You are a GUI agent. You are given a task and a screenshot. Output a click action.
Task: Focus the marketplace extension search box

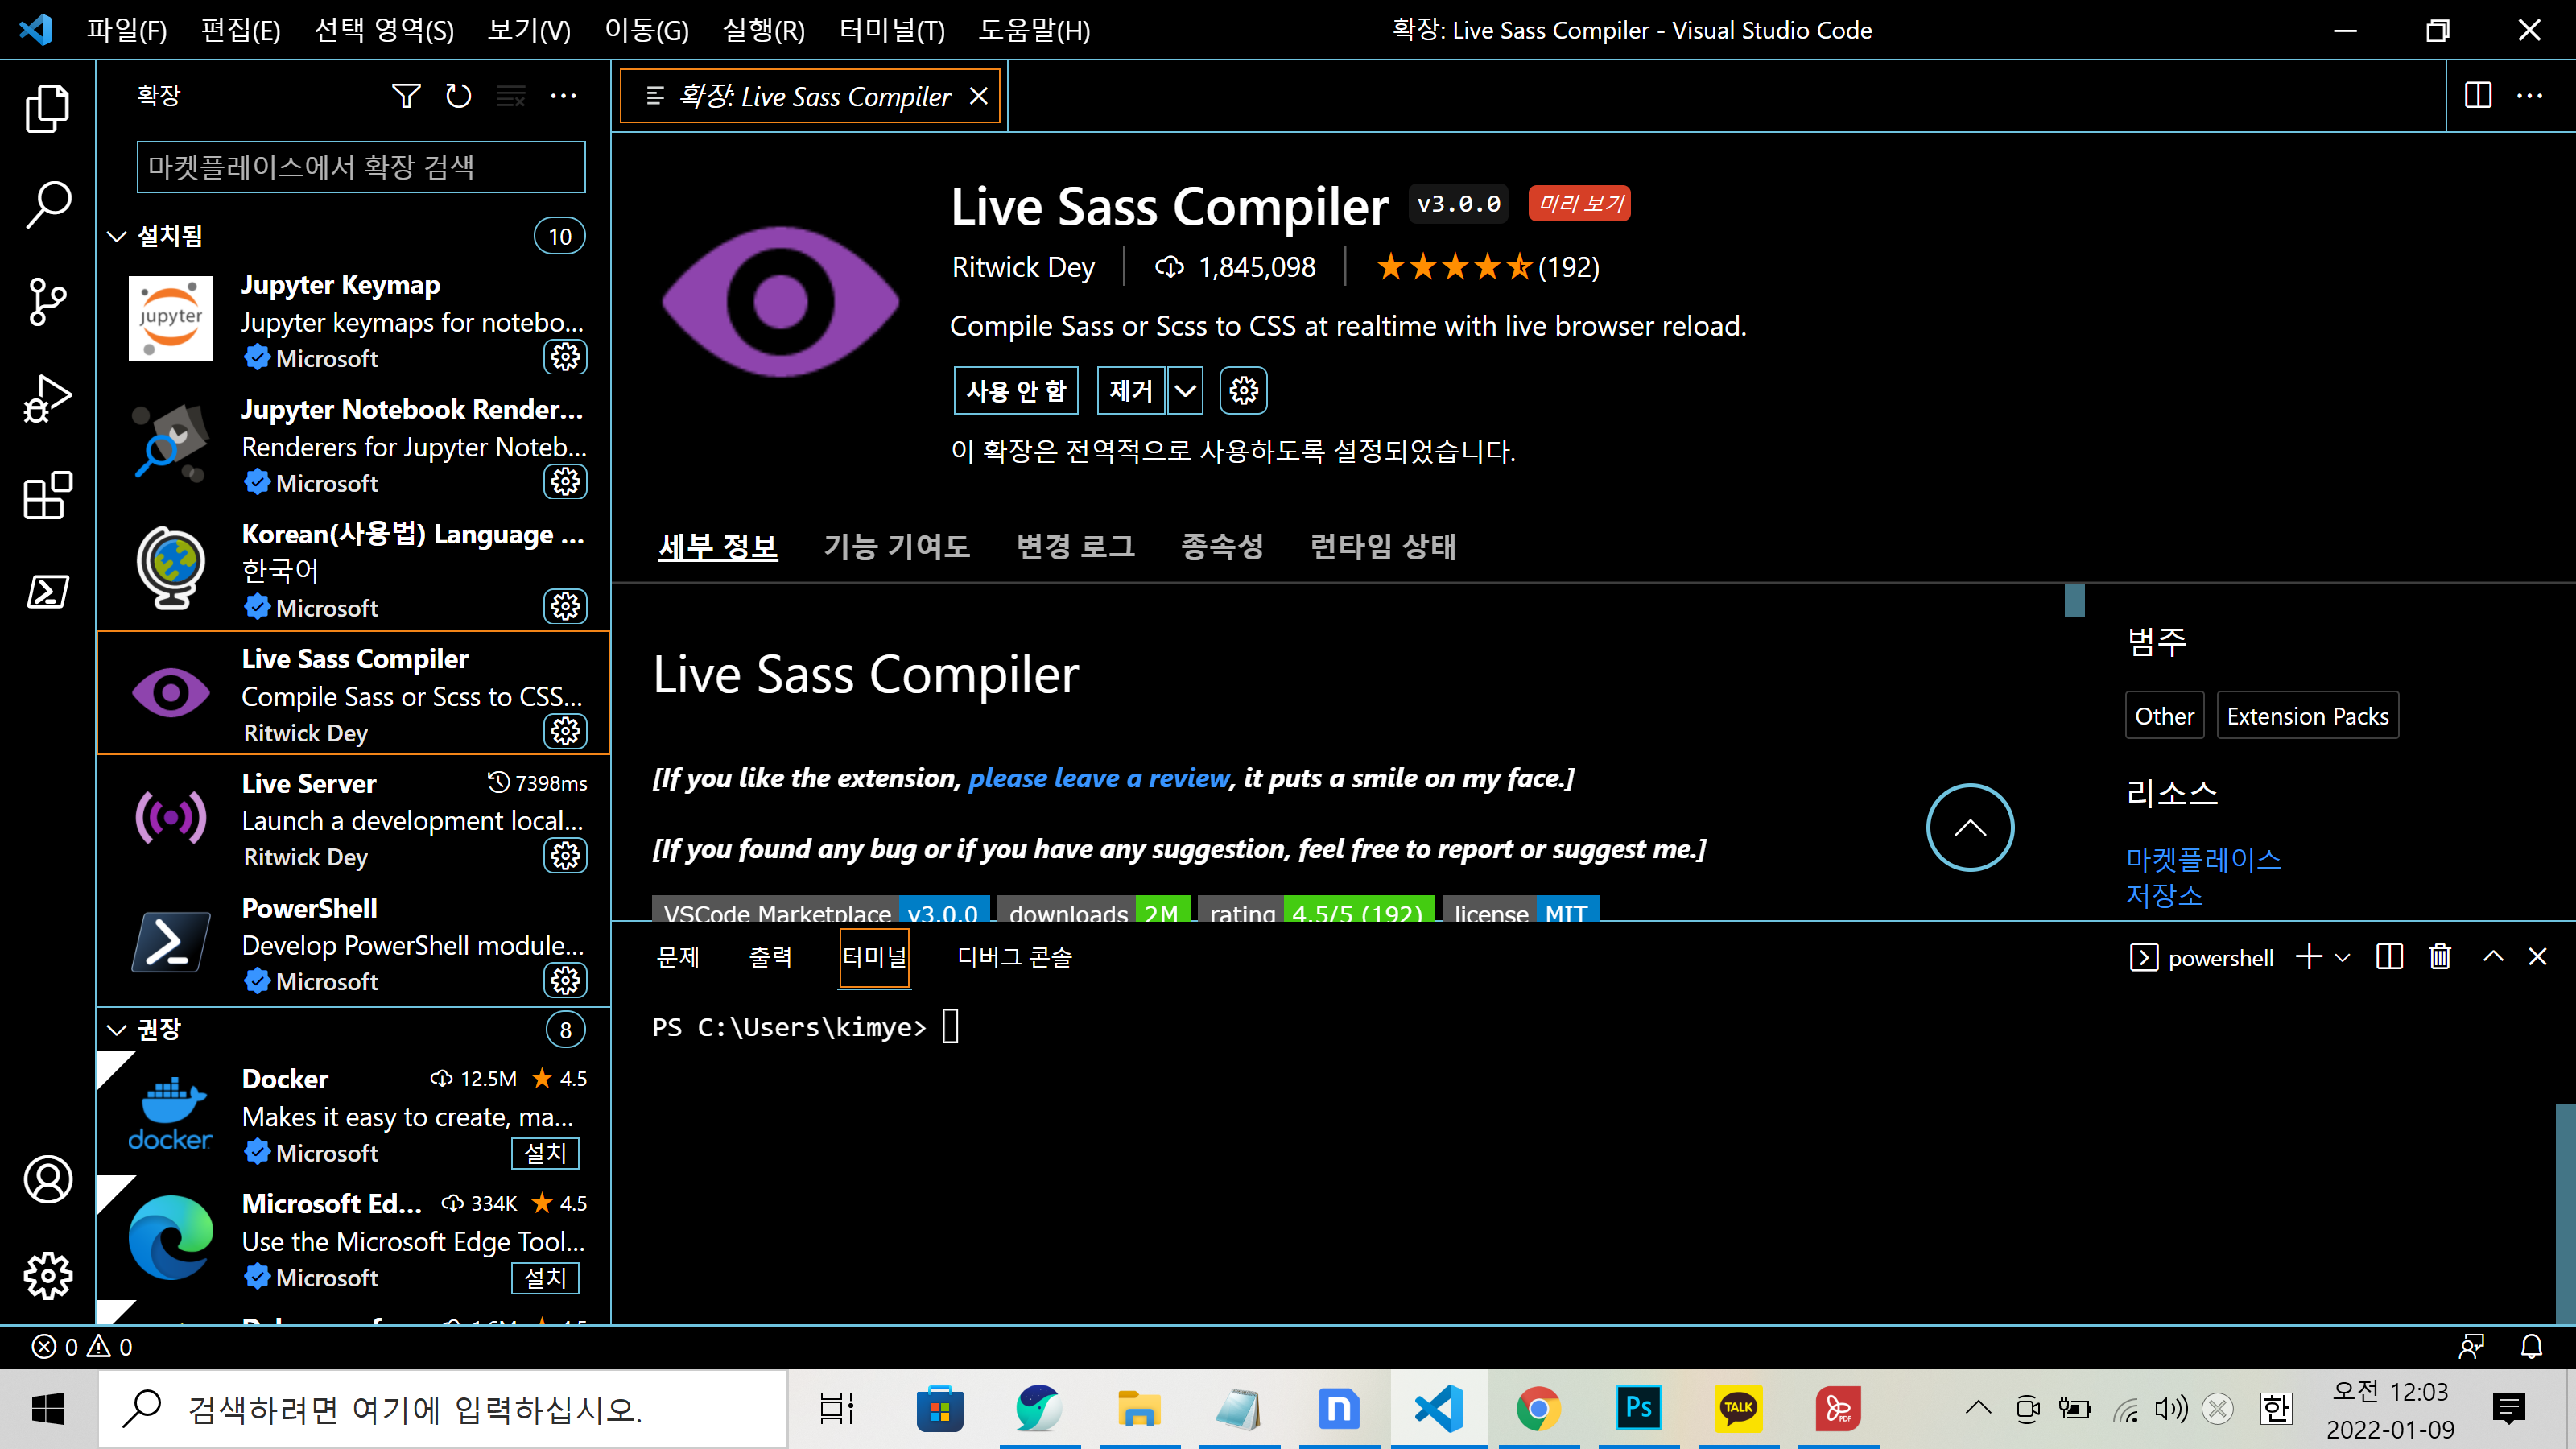tap(361, 167)
